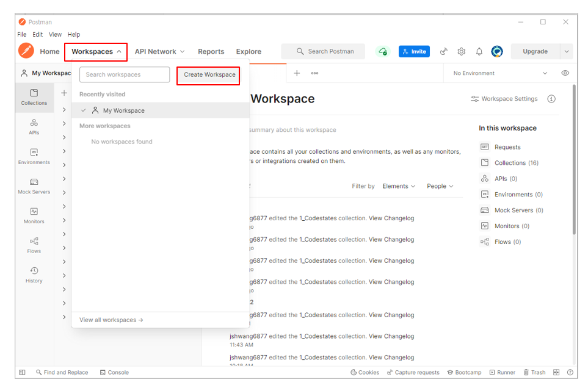This screenshot has height=388, width=588.
Task: Open History in the sidebar
Action: pyautogui.click(x=34, y=275)
